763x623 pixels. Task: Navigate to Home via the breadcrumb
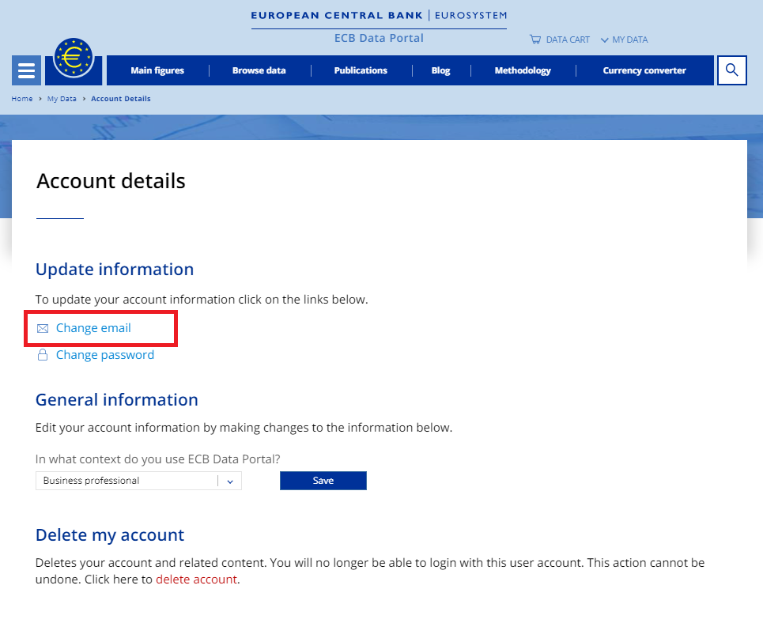click(x=22, y=98)
